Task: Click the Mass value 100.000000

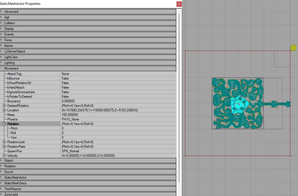Action: point(118,115)
